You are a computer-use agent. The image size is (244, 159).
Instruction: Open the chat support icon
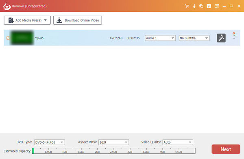tap(201, 6)
